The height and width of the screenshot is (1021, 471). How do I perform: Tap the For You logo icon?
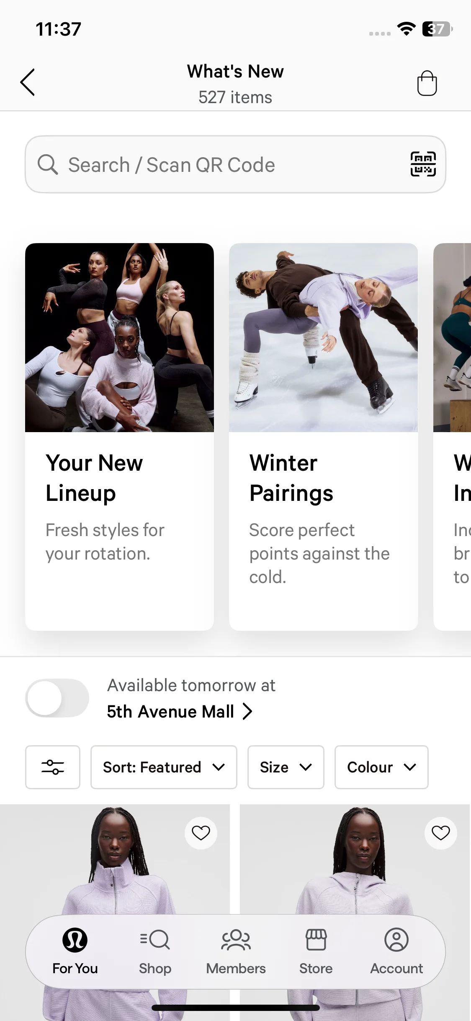(x=75, y=940)
